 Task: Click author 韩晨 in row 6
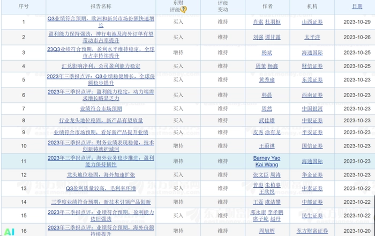pyautogui.click(x=267, y=95)
